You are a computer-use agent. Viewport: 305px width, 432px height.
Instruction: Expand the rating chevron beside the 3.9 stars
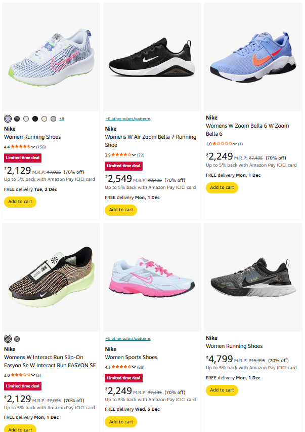pyautogui.click(x=134, y=155)
